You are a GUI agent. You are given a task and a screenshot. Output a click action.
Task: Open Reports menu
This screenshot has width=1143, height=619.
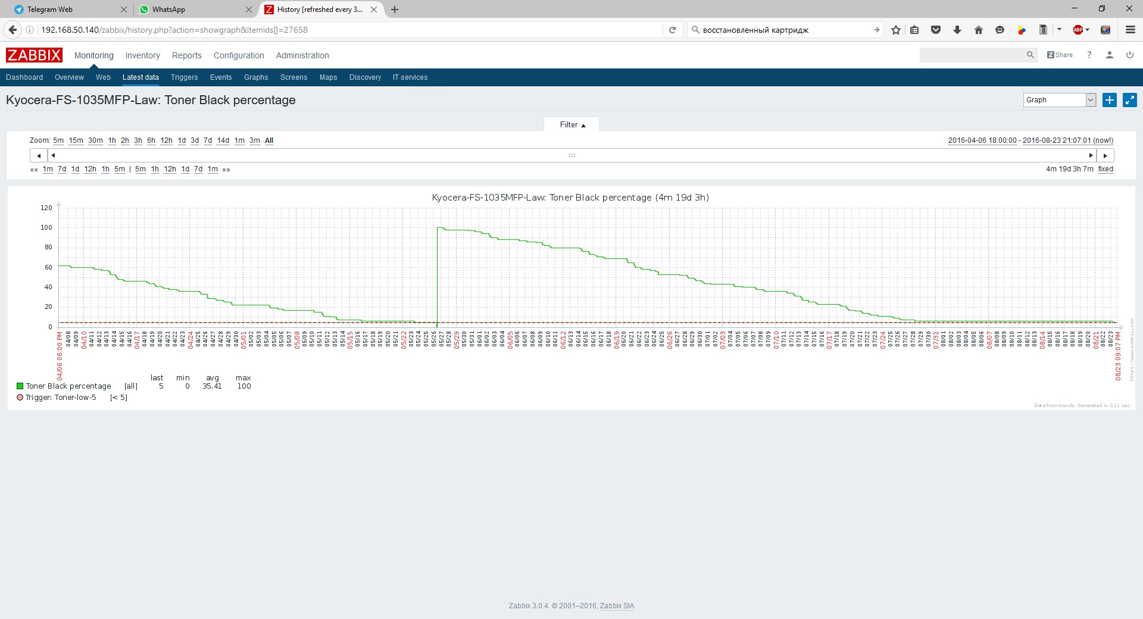tap(187, 55)
